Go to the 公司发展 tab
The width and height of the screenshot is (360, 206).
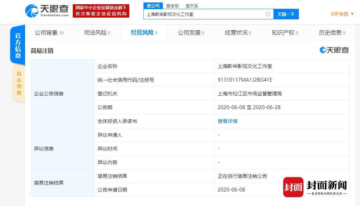click(x=191, y=33)
